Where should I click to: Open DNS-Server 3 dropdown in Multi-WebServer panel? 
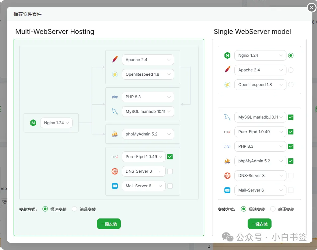(x=144, y=171)
